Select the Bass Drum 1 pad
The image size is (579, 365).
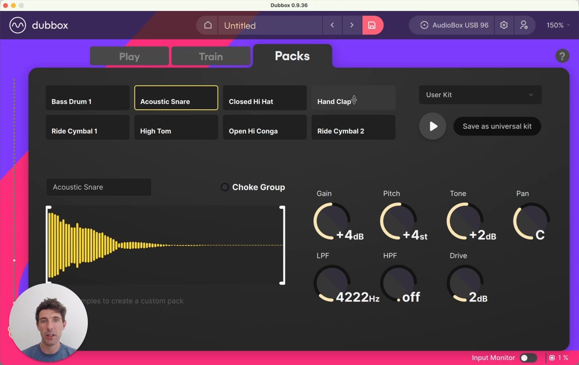(x=87, y=98)
